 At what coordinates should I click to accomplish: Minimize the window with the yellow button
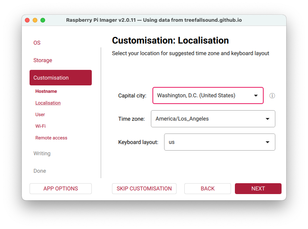pos(35,20)
